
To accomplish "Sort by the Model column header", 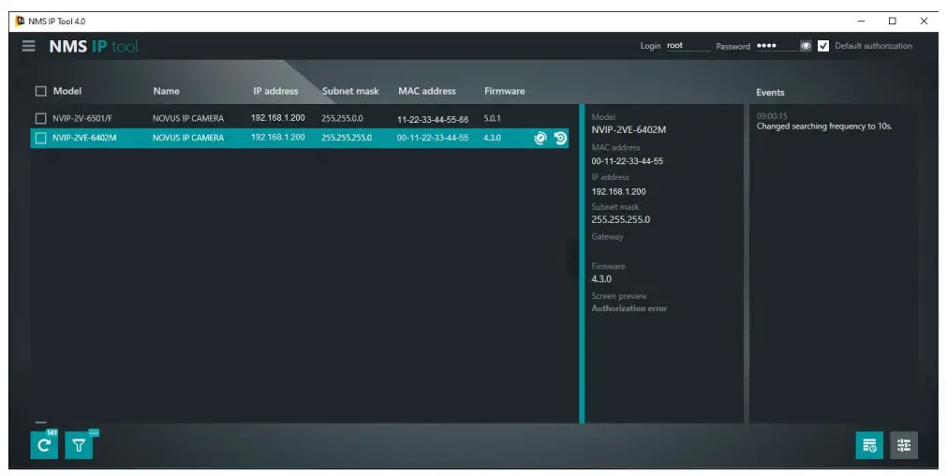I will pyautogui.click(x=67, y=91).
